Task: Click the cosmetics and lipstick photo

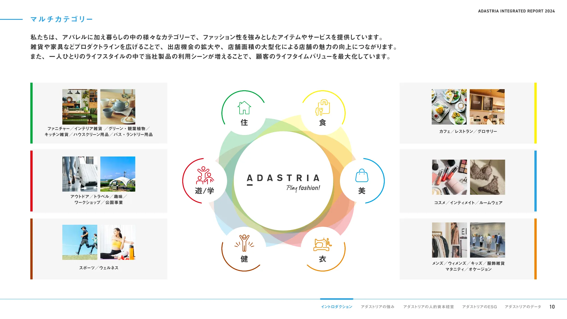Action: [x=449, y=177]
